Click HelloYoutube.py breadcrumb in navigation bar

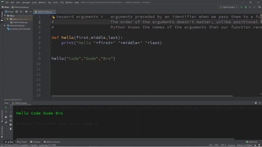coord(20,7)
